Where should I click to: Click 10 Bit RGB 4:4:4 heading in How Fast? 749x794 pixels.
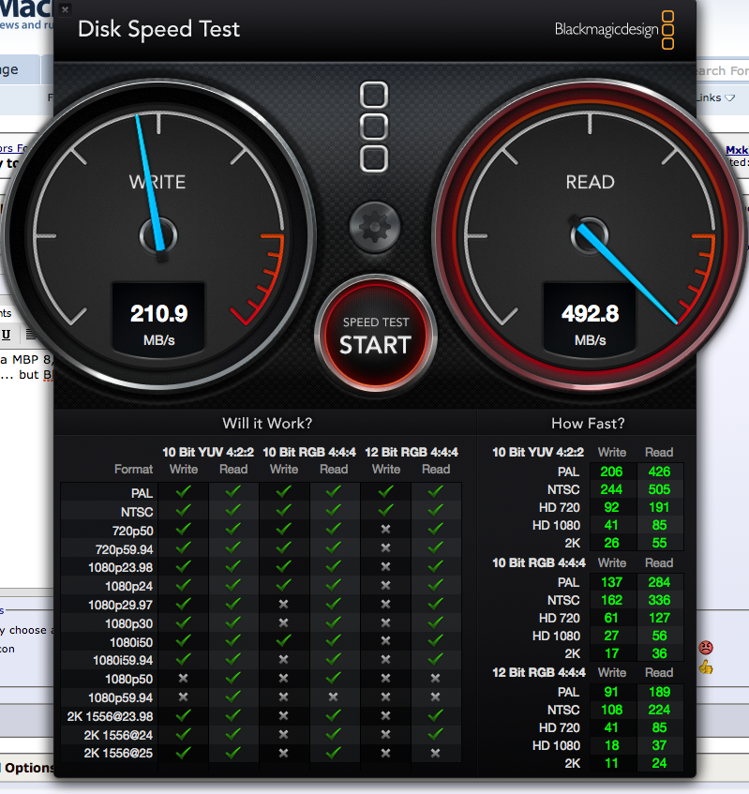539,563
